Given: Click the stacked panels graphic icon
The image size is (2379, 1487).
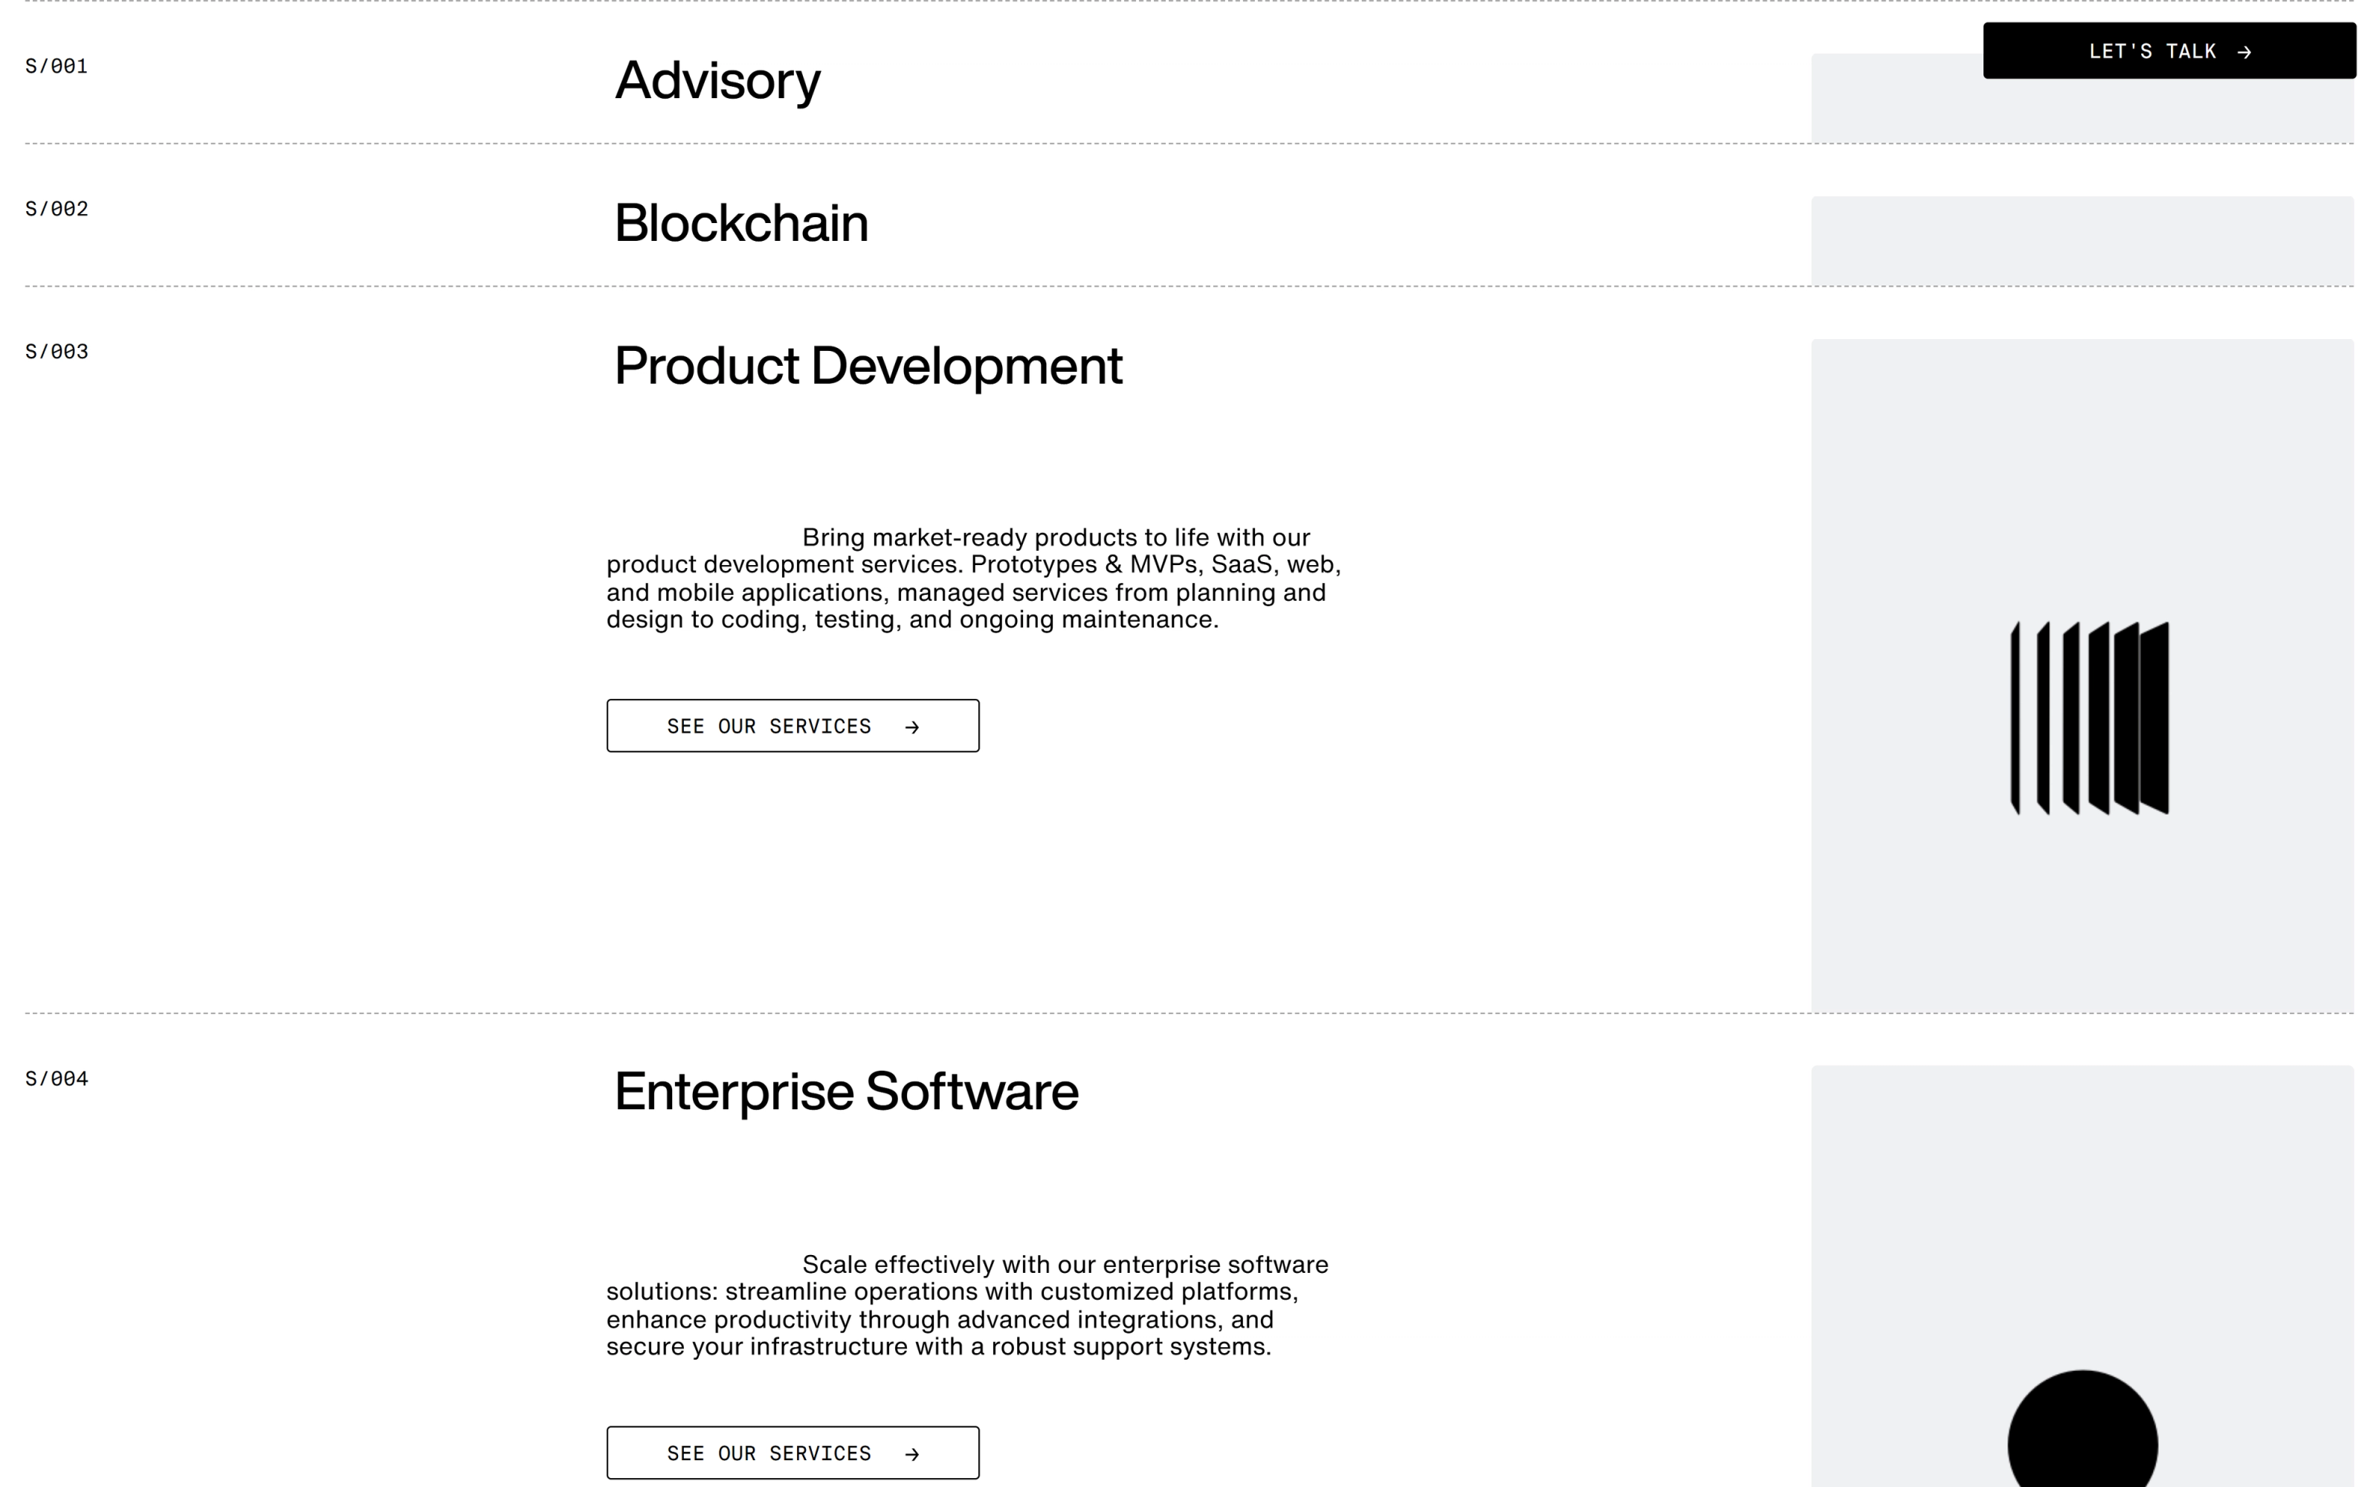Looking at the screenshot, I should [x=2089, y=718].
